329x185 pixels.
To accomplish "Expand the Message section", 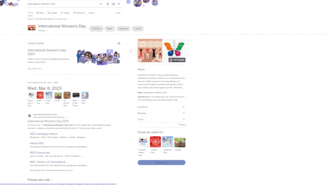I will coord(161,113).
